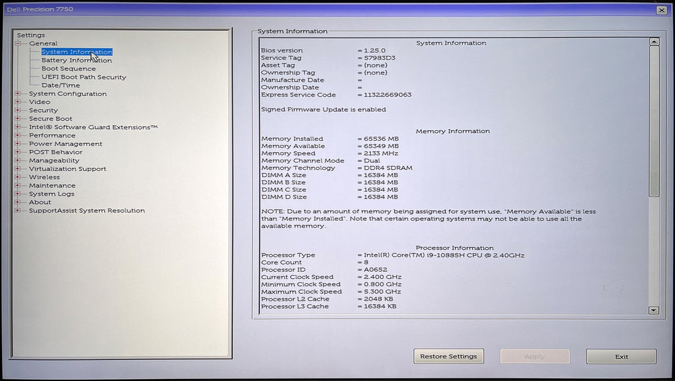This screenshot has width=675, height=381.
Task: Click the Processor Type i9-10885H value
Action: pos(444,255)
